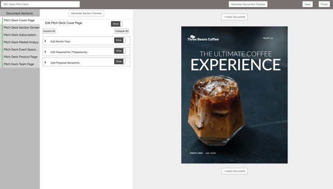Click Expand All button
333x189 pixels.
pos(49,31)
